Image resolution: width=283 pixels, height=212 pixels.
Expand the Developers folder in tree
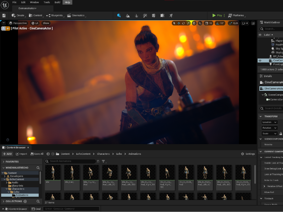pos(5,176)
